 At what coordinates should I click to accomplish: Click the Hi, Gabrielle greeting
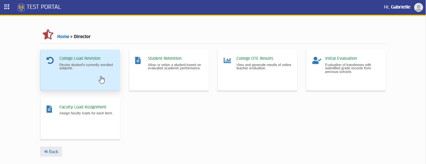[x=397, y=7]
